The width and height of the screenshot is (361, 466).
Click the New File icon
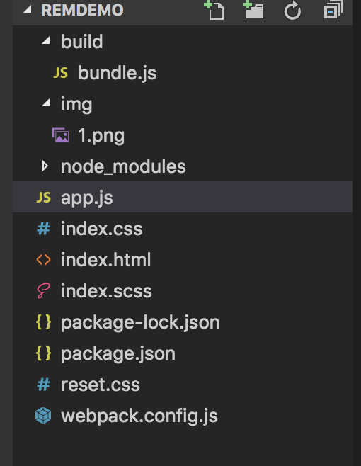[x=214, y=10]
